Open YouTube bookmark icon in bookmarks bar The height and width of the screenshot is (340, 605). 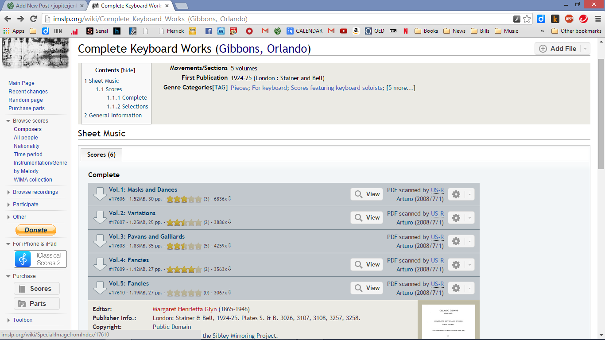(x=344, y=31)
